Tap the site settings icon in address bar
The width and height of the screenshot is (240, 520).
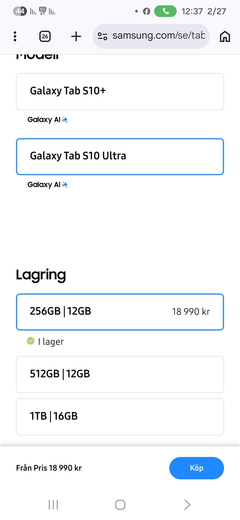pos(102,36)
